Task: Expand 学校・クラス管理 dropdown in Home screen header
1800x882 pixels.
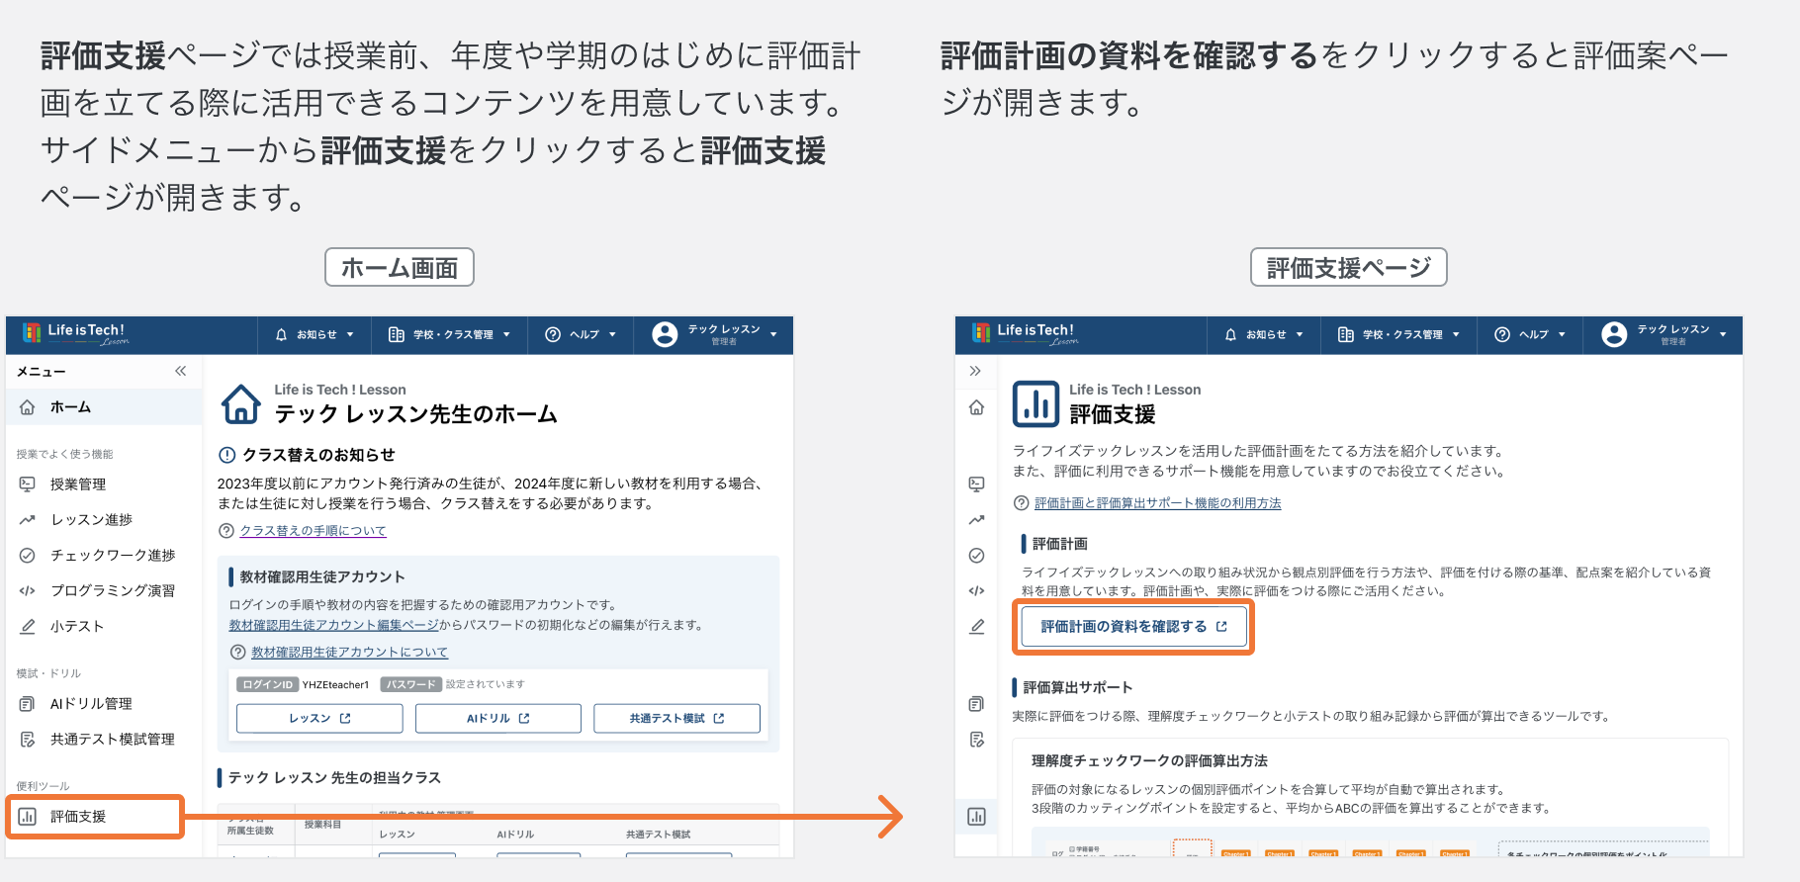Action: [x=506, y=334]
